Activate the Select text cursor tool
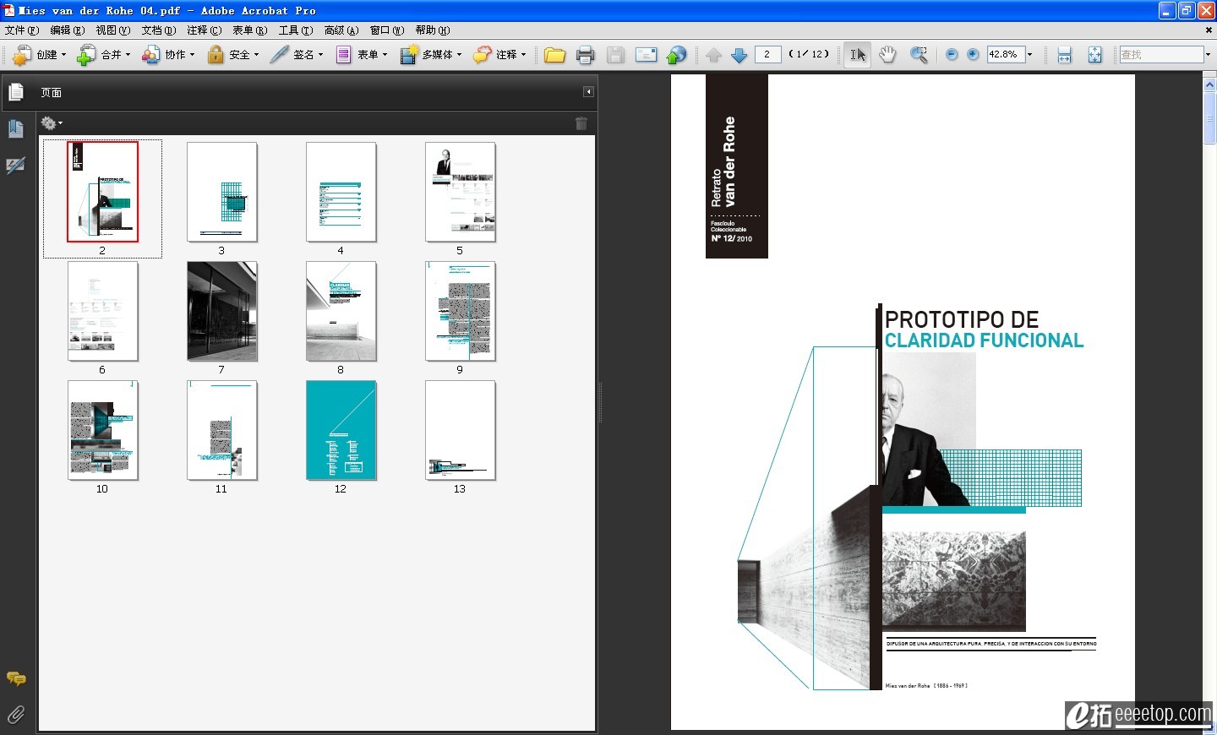Screen dimensions: 1217x735 pyautogui.click(x=858, y=55)
